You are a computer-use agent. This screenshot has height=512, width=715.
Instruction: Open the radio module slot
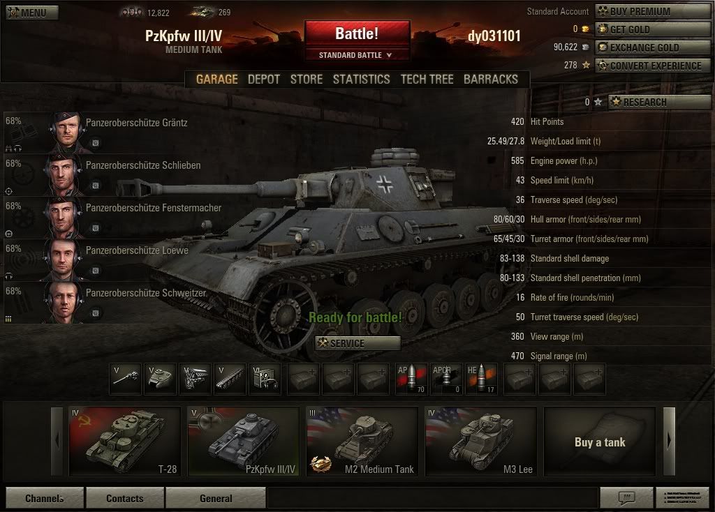point(266,378)
